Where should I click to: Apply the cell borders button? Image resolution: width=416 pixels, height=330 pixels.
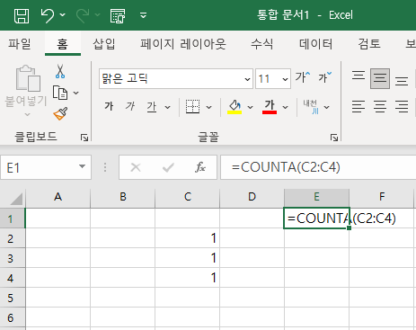point(192,107)
